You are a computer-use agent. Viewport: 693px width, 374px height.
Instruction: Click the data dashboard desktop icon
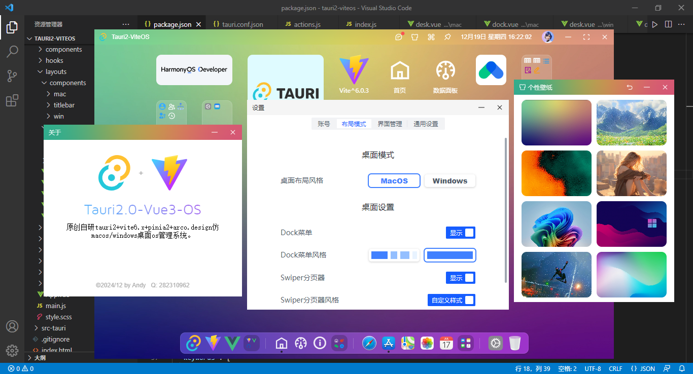445,77
